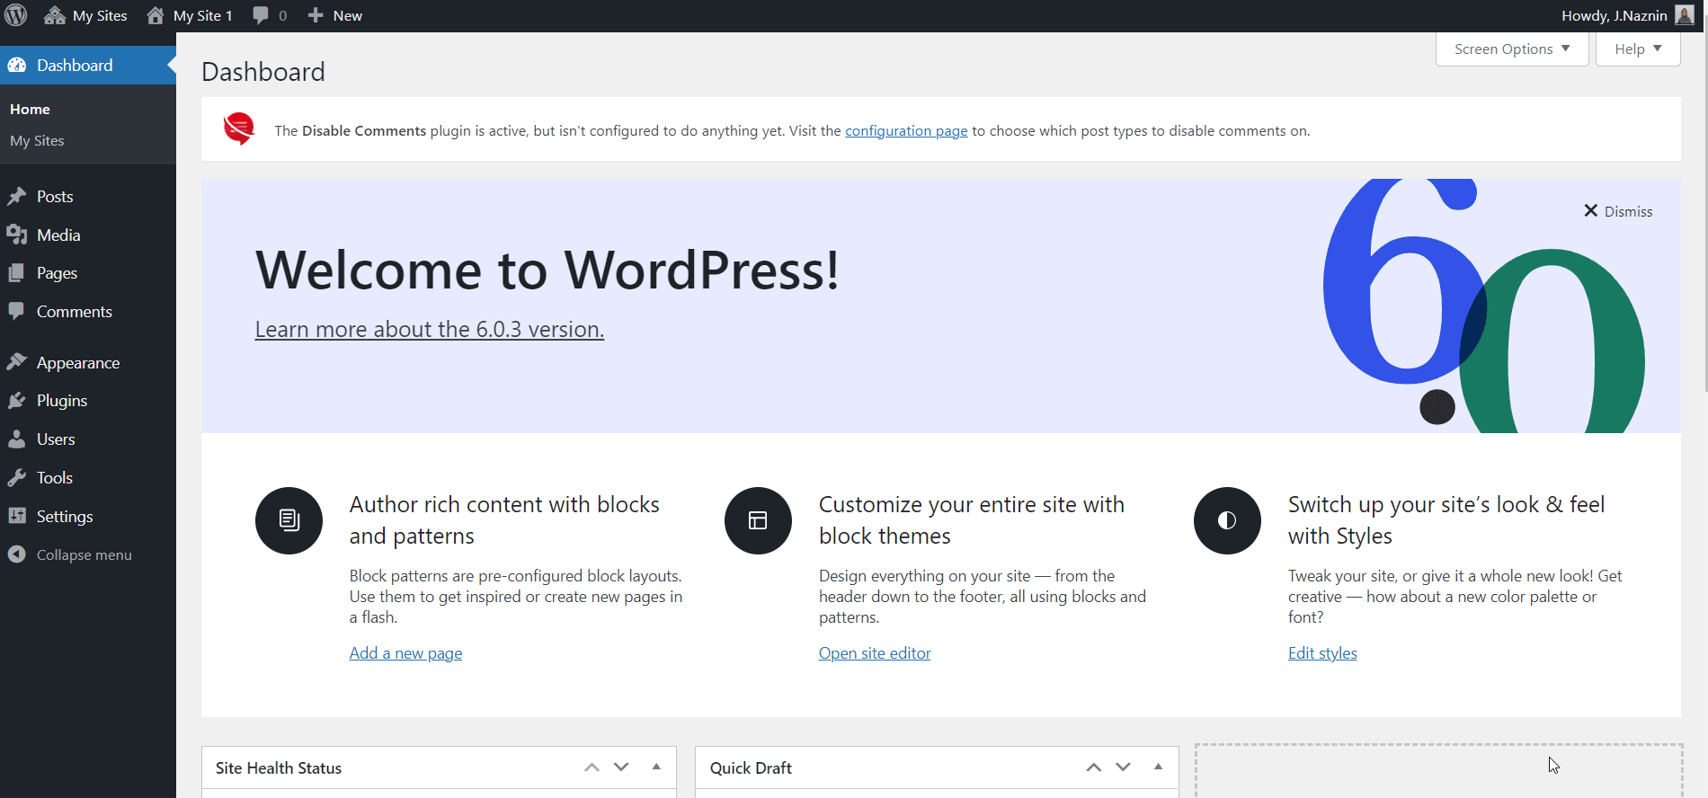Click the Users person icon
1708x798 pixels.
tap(17, 439)
